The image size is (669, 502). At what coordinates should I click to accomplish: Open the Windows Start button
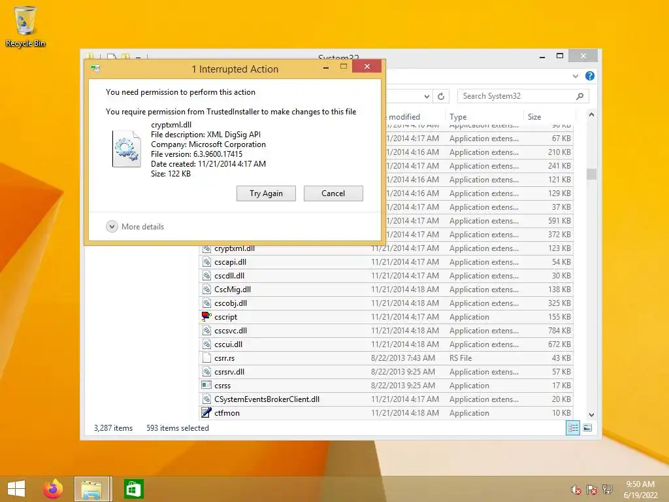pyautogui.click(x=16, y=489)
